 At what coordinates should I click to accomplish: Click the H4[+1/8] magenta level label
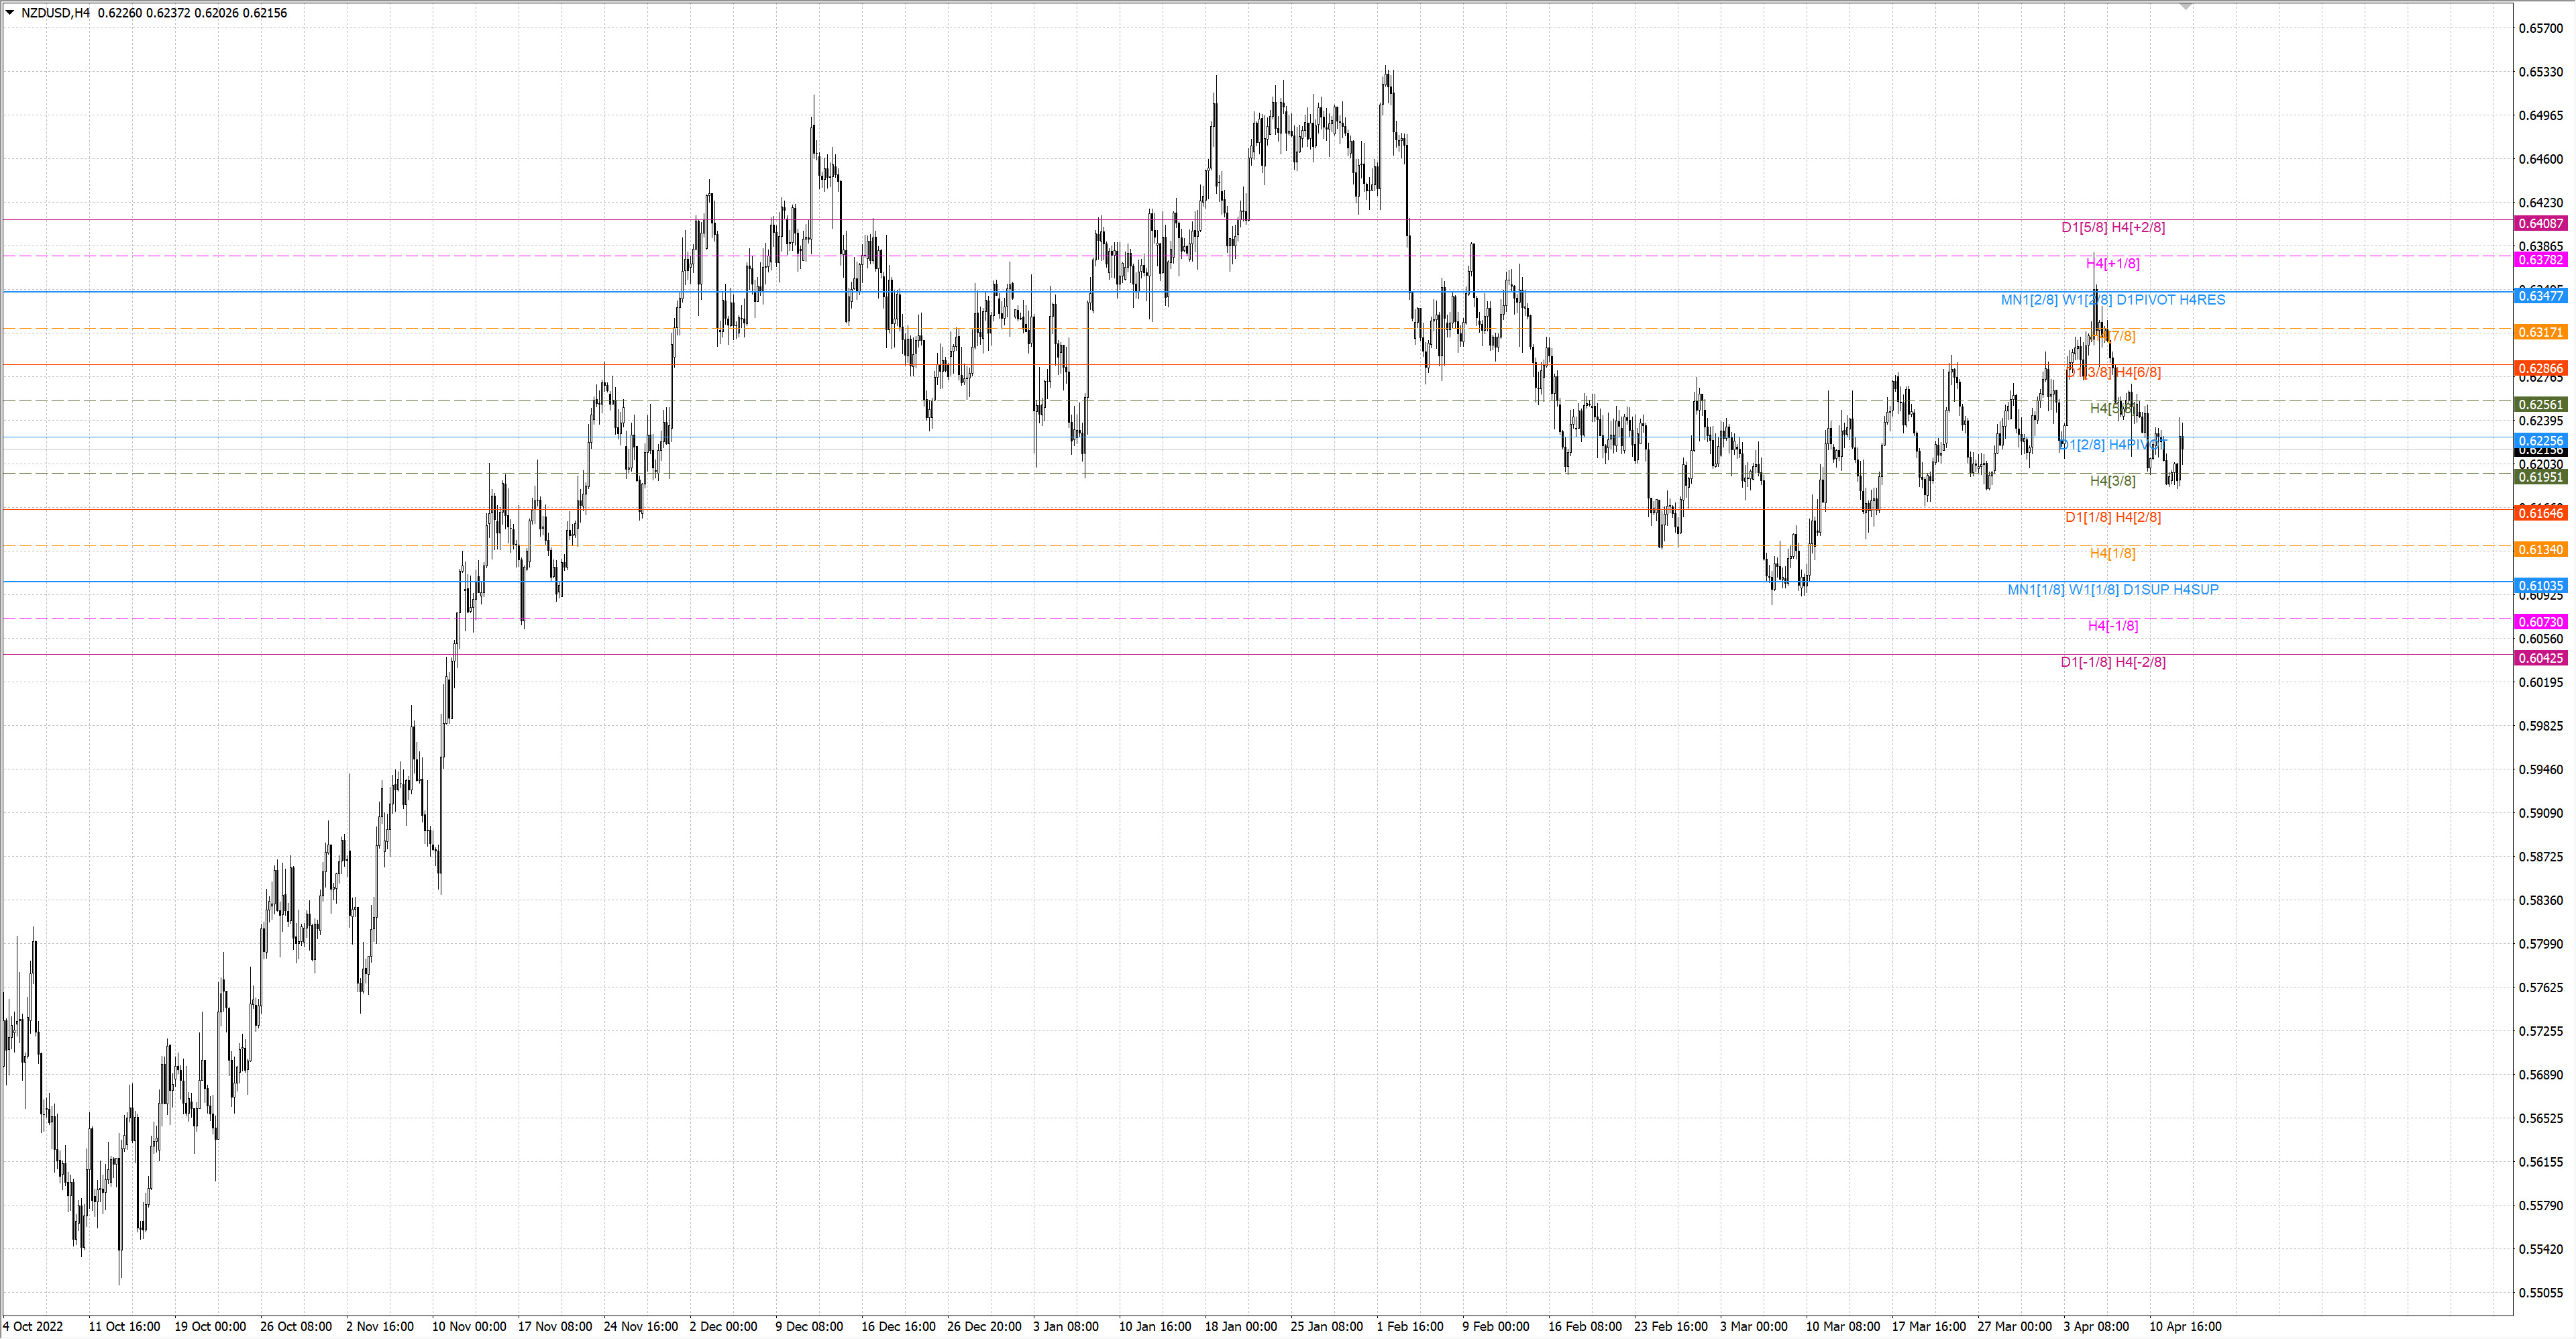point(2113,263)
